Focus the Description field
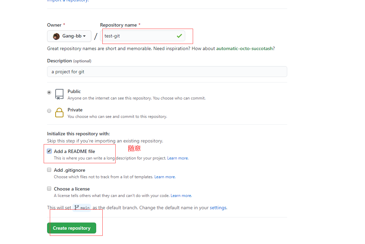Image resolution: width=365 pixels, height=244 pixels. click(x=167, y=72)
